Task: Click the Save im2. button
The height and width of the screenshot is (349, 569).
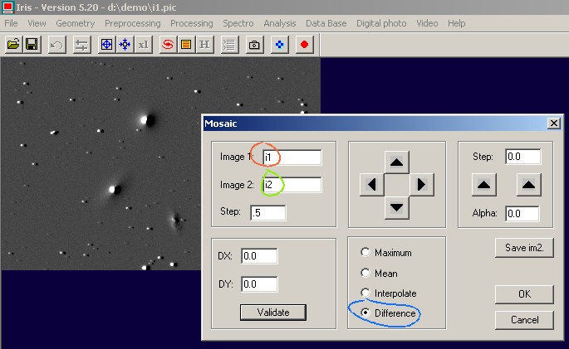Action: [524, 248]
